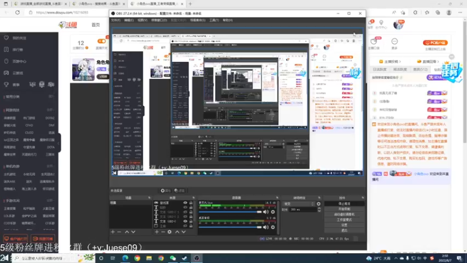
Task: Click 桌面音频 volume slider handle
Action: (259, 227)
